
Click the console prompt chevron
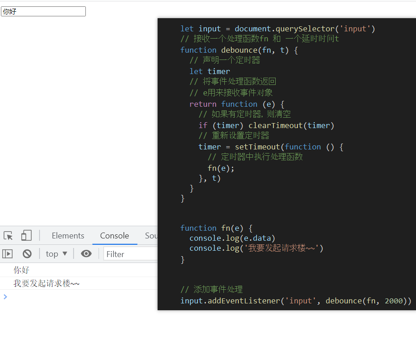pyautogui.click(x=5, y=297)
